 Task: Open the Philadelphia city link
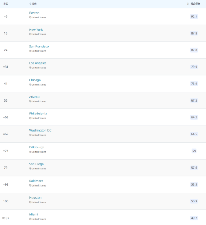tap(38, 114)
